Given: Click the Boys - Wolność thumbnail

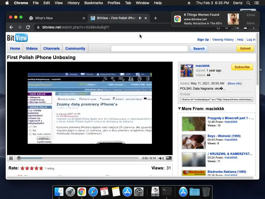Looking at the screenshot, I should click(194, 142).
